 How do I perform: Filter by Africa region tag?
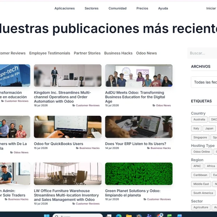(x=211, y=166)
